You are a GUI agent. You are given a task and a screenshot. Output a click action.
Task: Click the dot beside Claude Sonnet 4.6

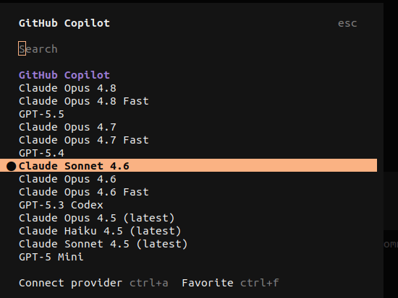click(x=11, y=167)
